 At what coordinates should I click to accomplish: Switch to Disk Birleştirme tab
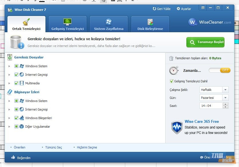coord(150,24)
